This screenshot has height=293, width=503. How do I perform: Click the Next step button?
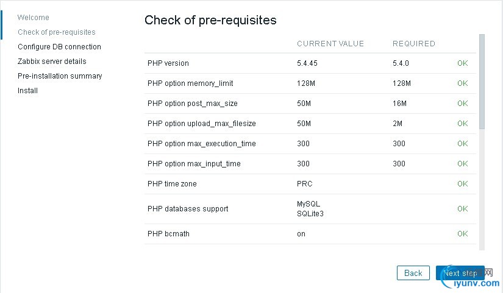[x=460, y=273]
